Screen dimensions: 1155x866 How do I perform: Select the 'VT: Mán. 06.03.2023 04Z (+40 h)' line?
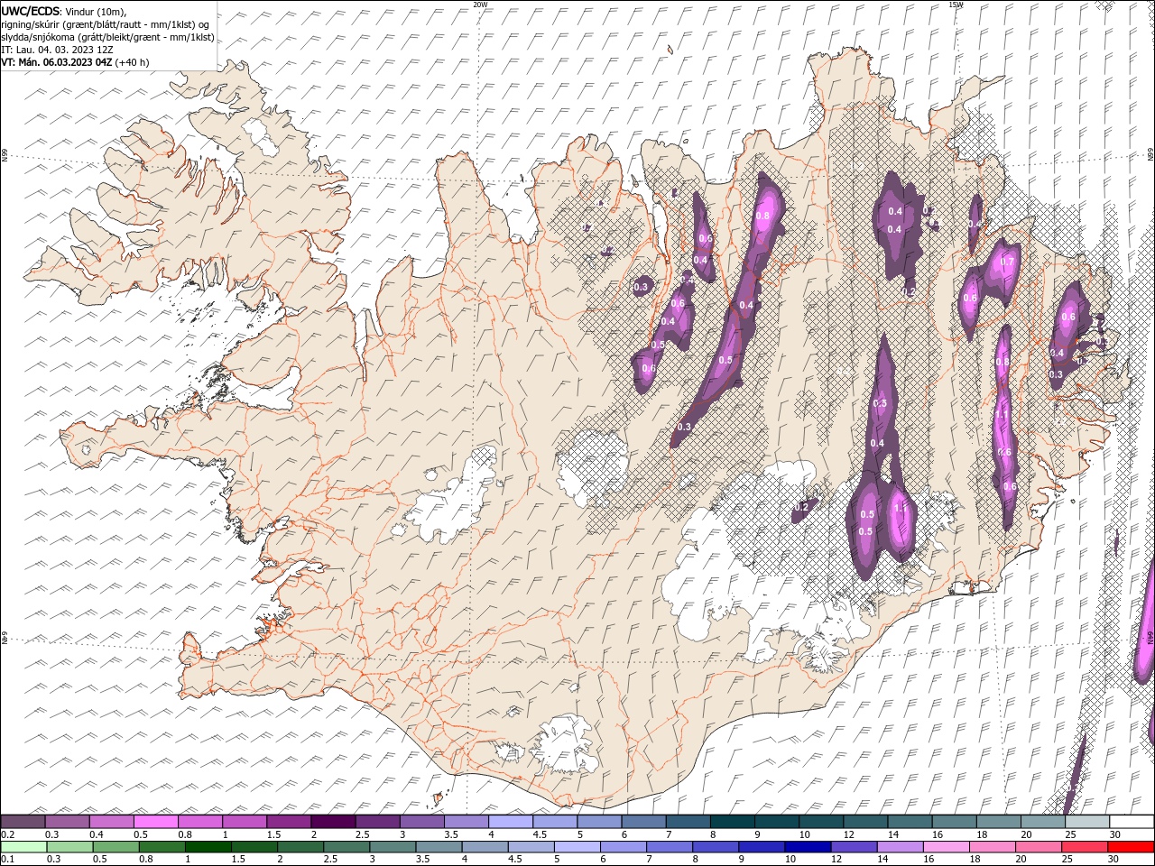click(x=75, y=62)
